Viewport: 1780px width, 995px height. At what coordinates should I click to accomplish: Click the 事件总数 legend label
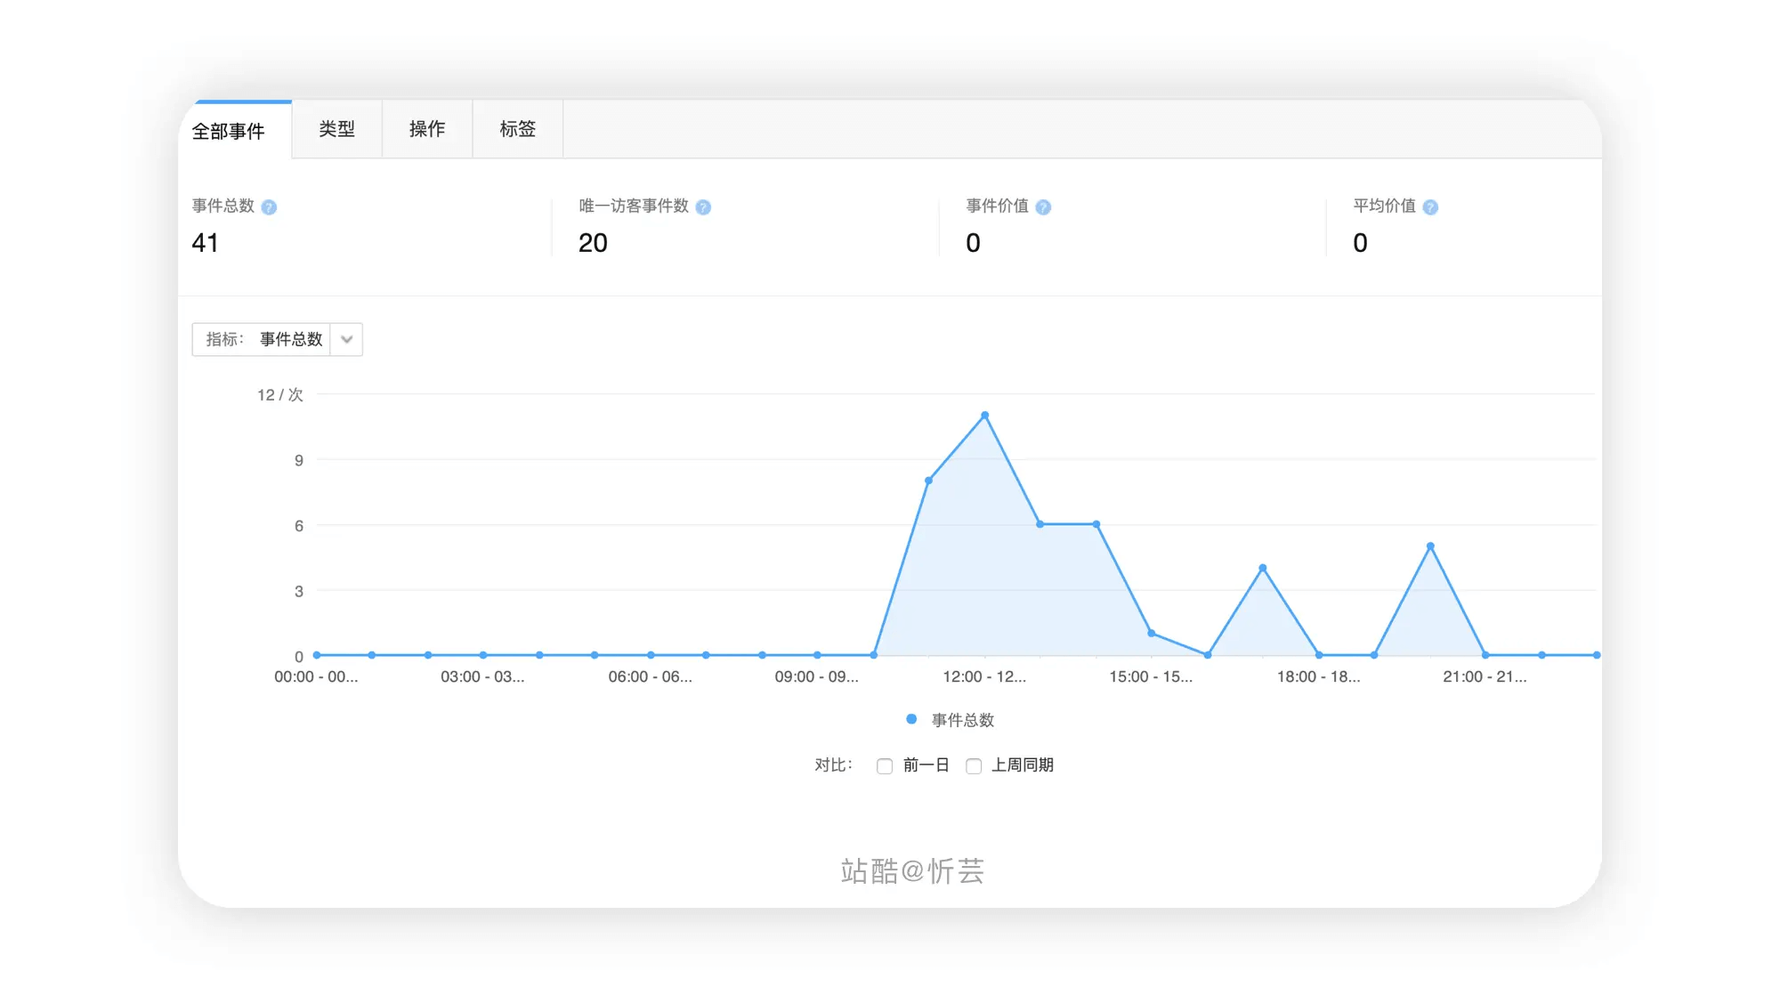pos(962,720)
